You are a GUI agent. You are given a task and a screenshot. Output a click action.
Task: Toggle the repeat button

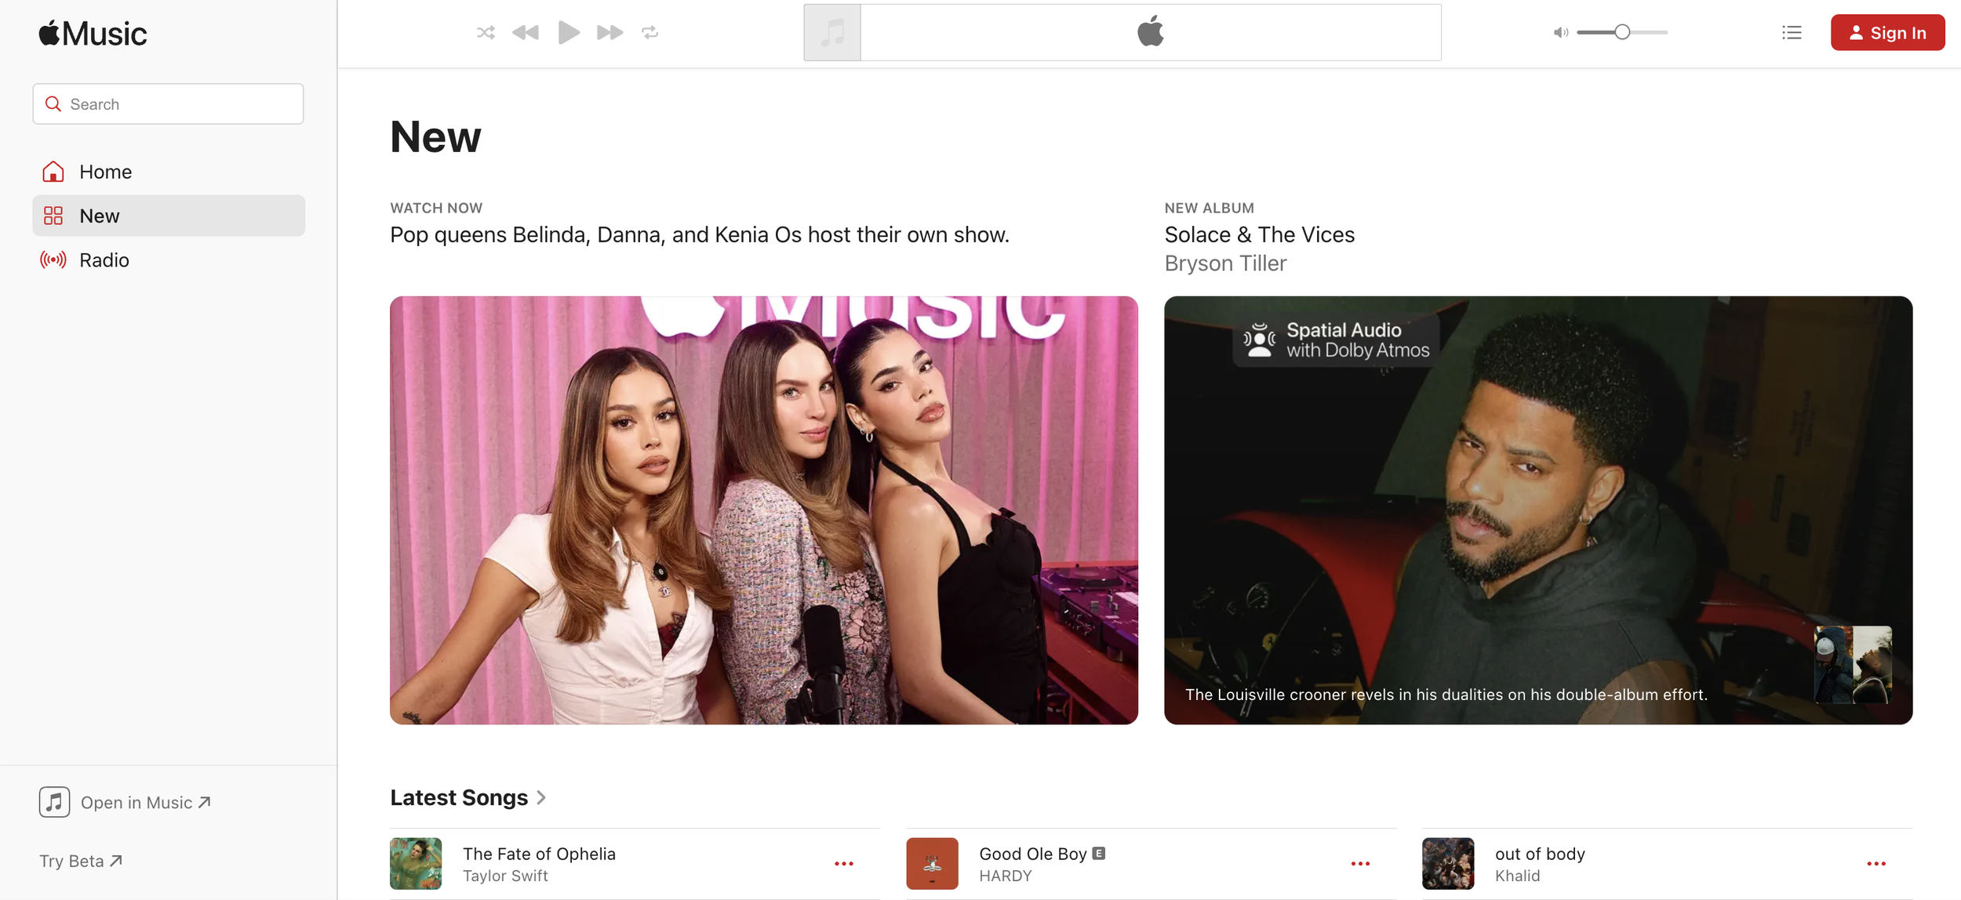coord(649,33)
